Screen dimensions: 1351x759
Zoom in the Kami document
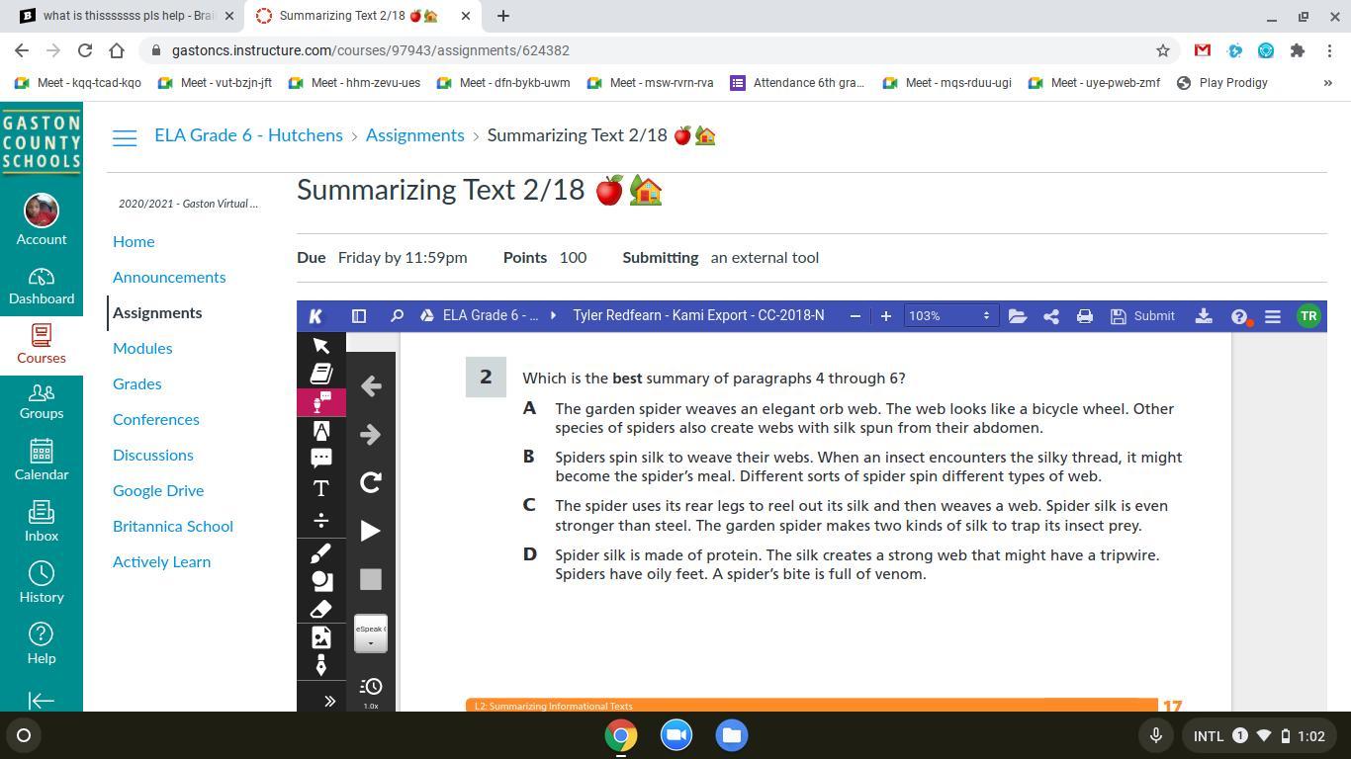tap(886, 316)
